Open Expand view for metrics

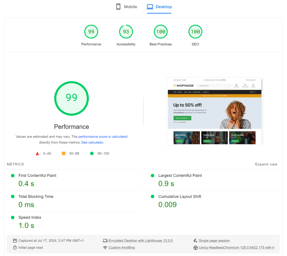266,164
